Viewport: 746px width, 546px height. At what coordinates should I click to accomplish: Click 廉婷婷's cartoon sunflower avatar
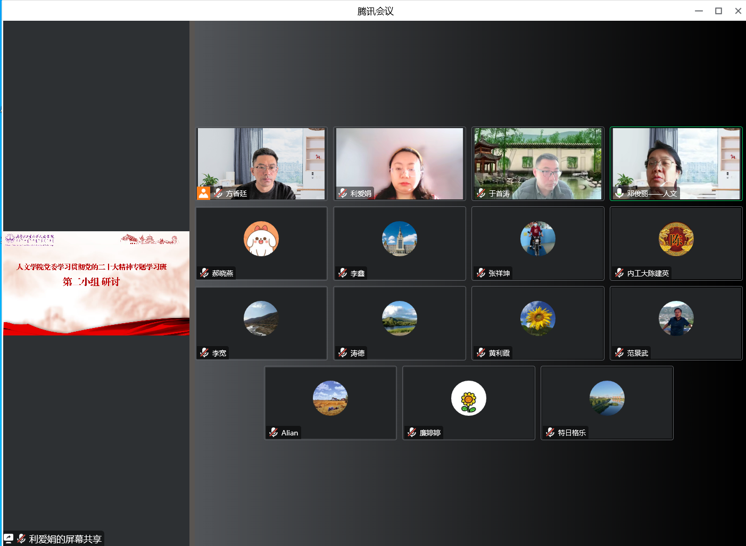(x=468, y=398)
